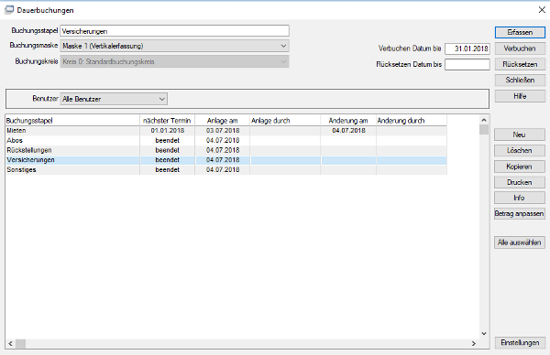550x355 pixels.
Task: Click Alle auswählen button
Action: 520,242
